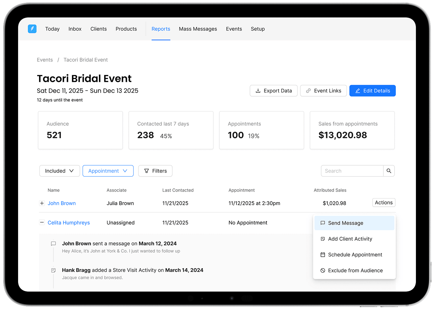This screenshot has height=309, width=434.
Task: Click the calendar icon beside Schedule Appointment
Action: click(x=323, y=255)
